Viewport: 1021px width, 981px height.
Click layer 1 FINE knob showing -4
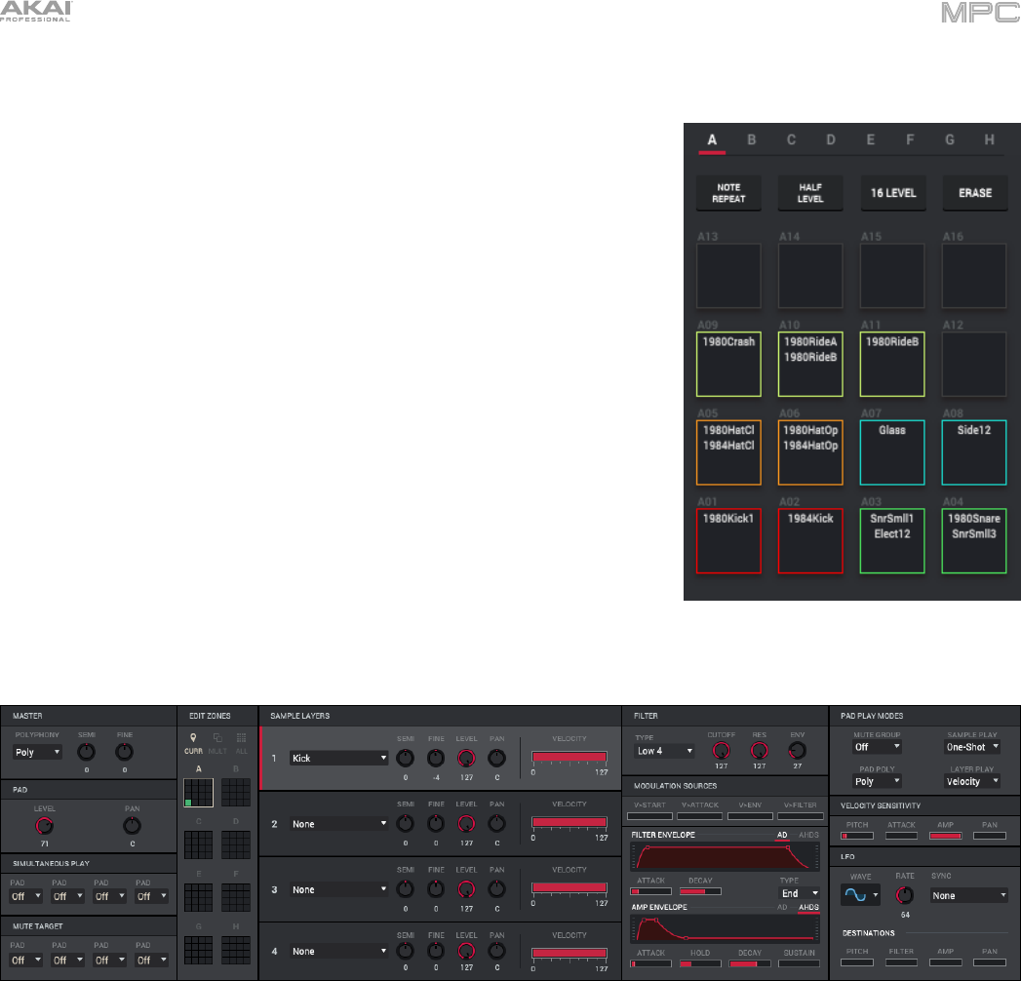436,758
